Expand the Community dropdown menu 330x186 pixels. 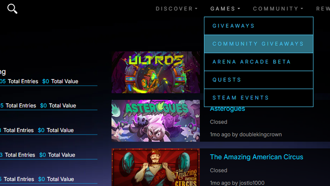click(x=278, y=9)
